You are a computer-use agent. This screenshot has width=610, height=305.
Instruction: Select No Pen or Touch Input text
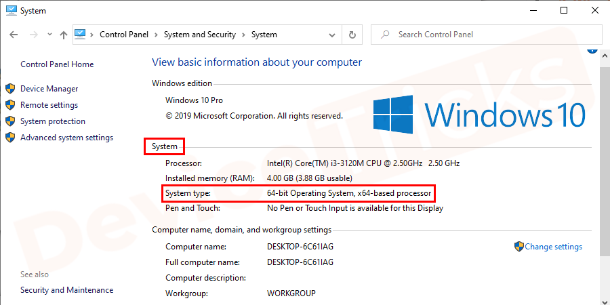355,208
